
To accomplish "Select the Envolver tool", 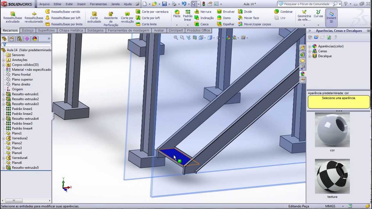I will [226, 12].
